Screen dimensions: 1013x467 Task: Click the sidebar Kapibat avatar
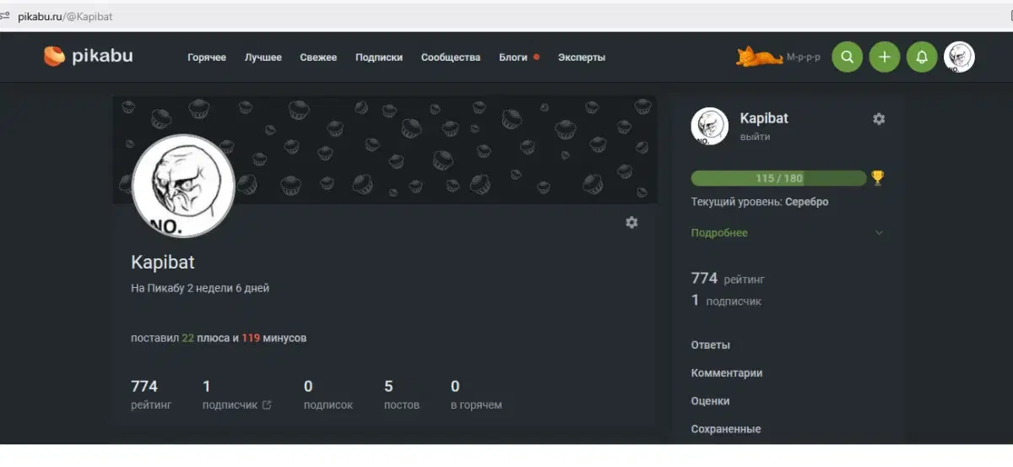(709, 126)
